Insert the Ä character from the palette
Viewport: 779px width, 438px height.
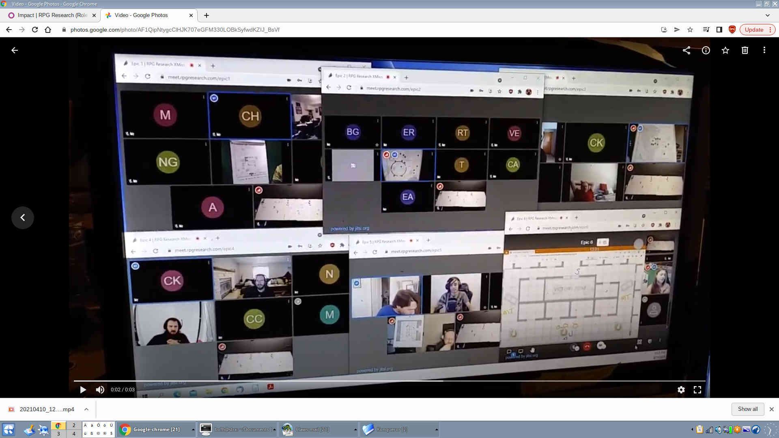(x=86, y=425)
